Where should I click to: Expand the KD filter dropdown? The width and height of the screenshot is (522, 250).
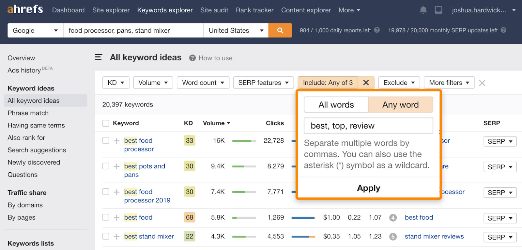(x=116, y=83)
